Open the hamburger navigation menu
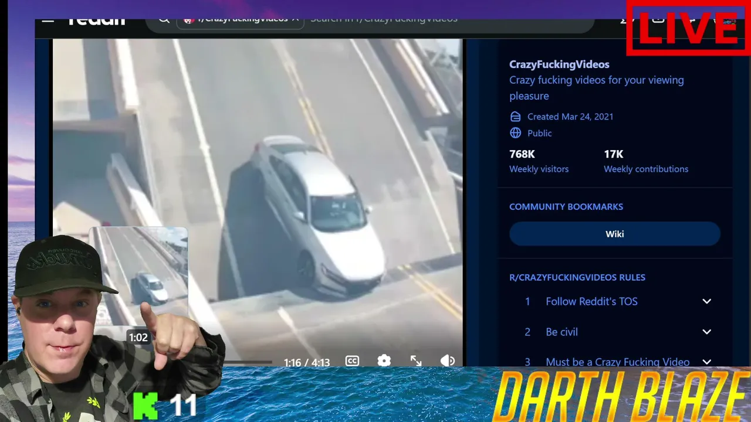 click(48, 20)
